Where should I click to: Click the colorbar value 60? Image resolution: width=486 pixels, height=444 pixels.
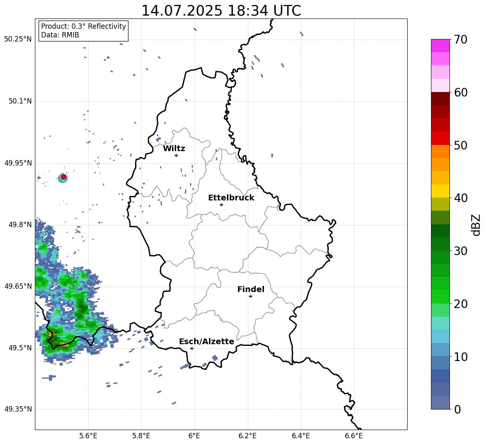[461, 92]
